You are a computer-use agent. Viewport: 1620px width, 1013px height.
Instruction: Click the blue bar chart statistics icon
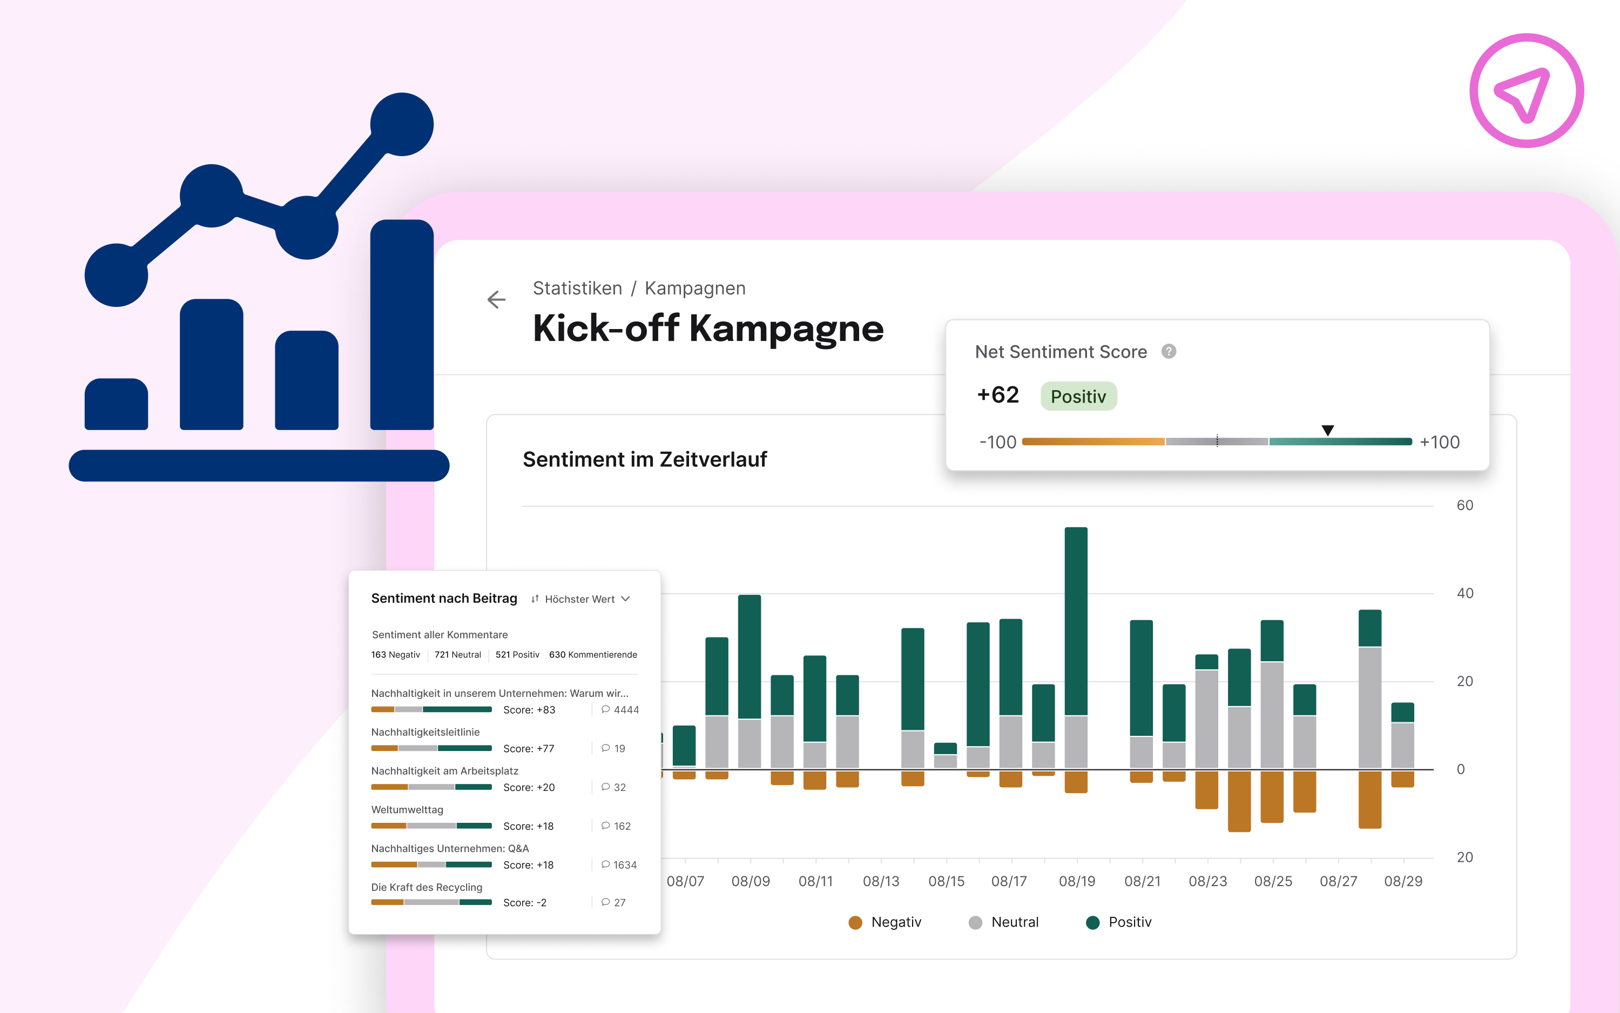point(259,287)
